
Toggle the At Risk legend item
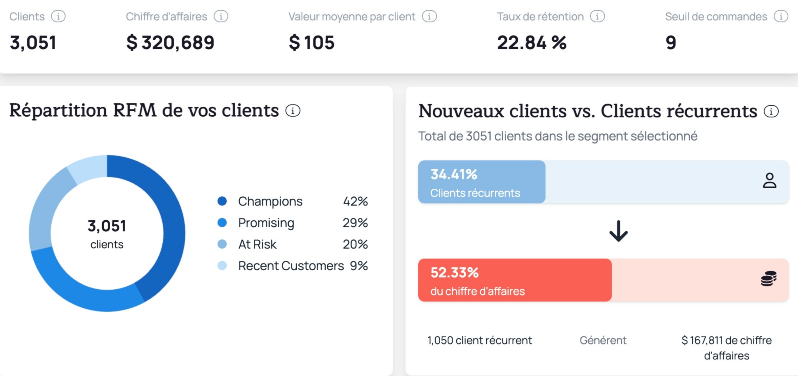point(257,244)
